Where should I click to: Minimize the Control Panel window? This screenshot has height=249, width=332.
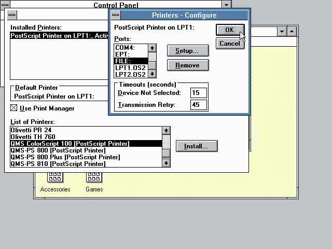[x=226, y=5]
